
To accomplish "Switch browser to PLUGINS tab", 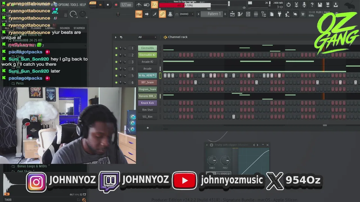I will (x=36, y=28).
